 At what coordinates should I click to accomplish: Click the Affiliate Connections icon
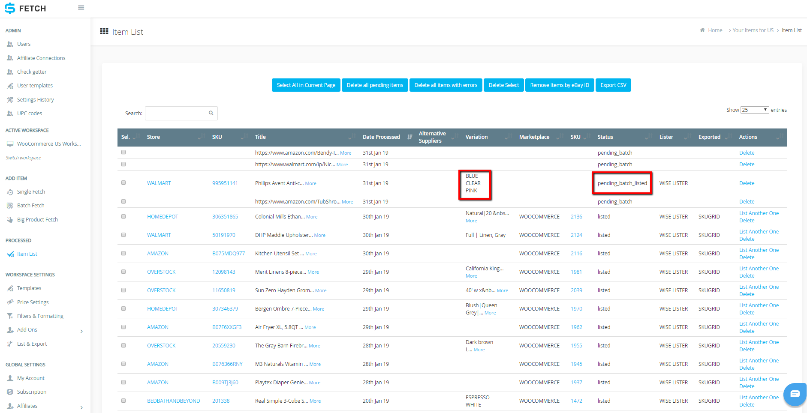tap(10, 58)
